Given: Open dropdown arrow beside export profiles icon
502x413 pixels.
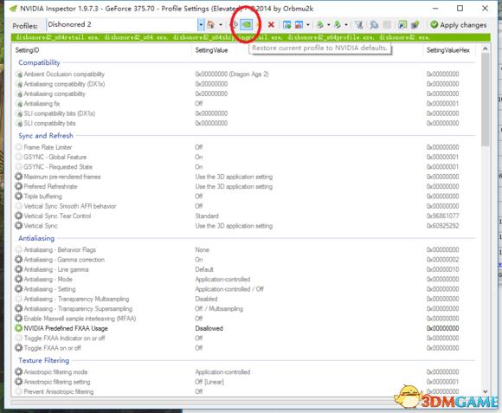Looking at the screenshot, I should (x=329, y=24).
